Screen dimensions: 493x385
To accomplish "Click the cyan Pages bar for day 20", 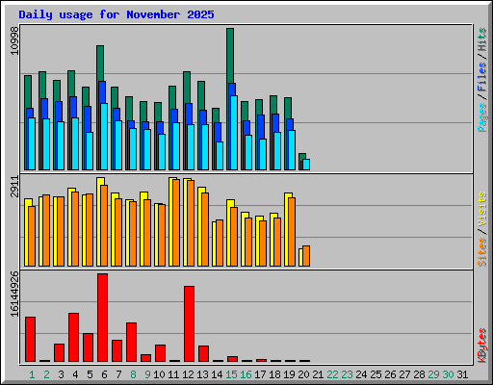I will point(306,165).
